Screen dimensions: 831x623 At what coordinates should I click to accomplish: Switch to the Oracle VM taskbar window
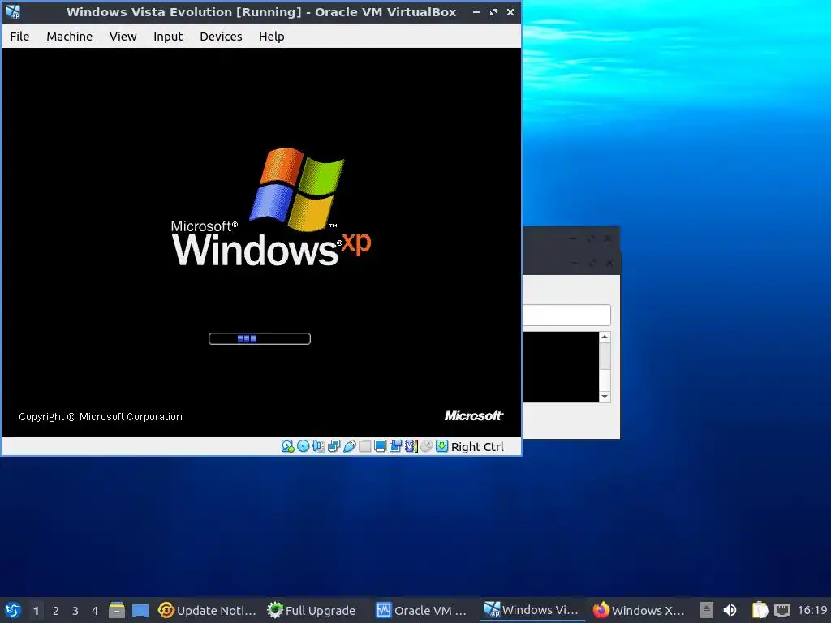(x=421, y=610)
